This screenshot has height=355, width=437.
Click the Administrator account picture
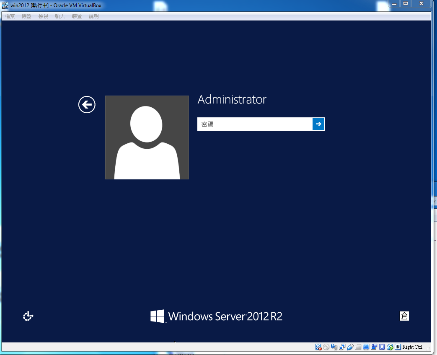point(147,137)
